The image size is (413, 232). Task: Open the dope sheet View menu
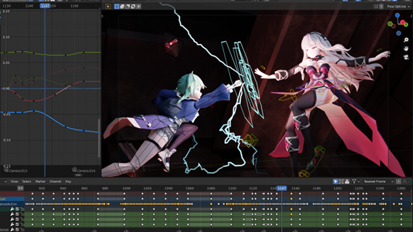[14, 182]
